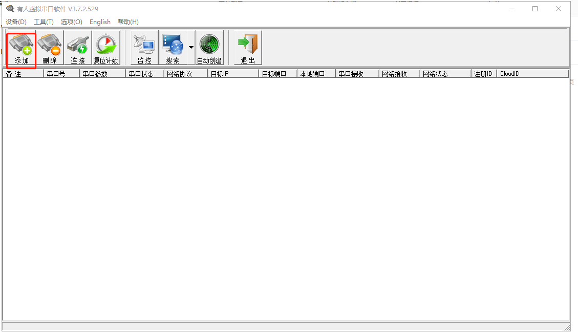Open the 选项(O) menu
Viewport: 578px width, 334px height.
[72, 22]
